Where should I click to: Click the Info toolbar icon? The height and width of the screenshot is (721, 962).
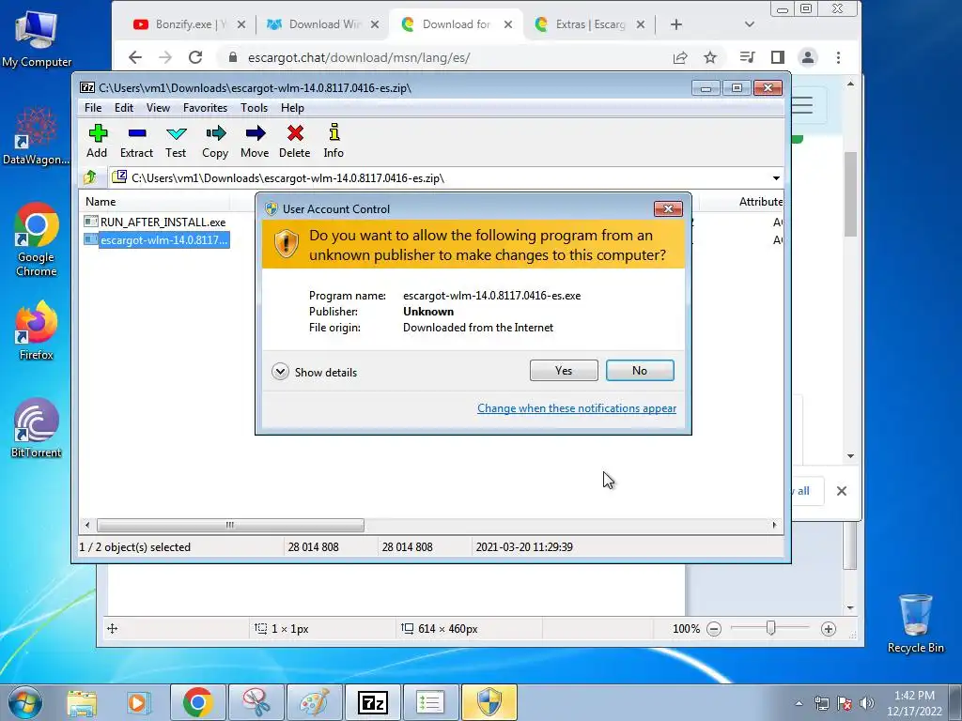[x=334, y=141]
